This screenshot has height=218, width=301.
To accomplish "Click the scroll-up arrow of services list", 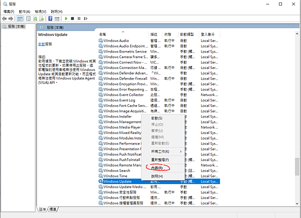I will [297, 34].
